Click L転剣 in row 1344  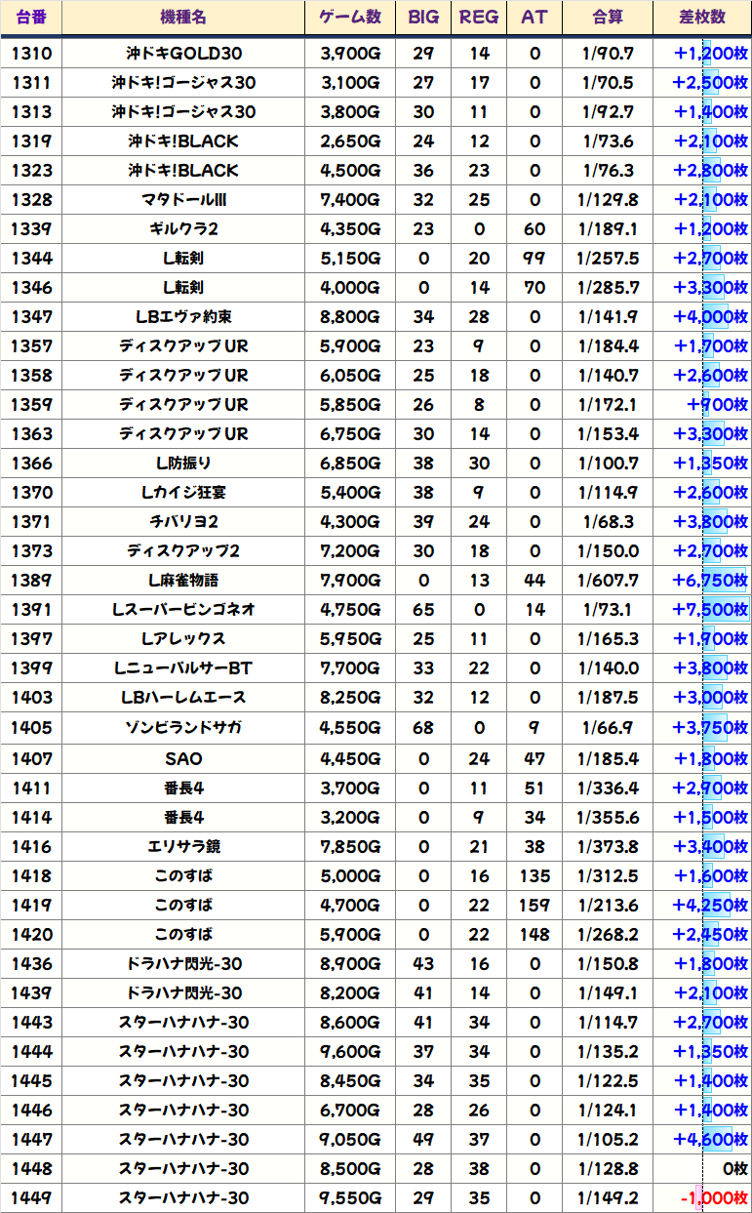point(183,259)
